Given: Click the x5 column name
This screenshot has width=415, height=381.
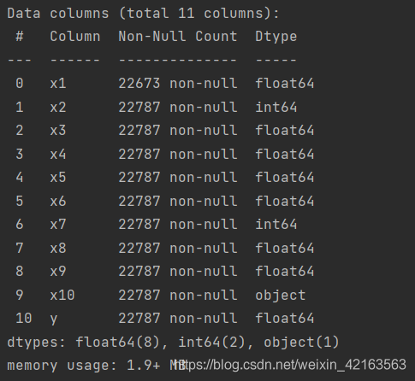Looking at the screenshot, I should (x=58, y=178).
